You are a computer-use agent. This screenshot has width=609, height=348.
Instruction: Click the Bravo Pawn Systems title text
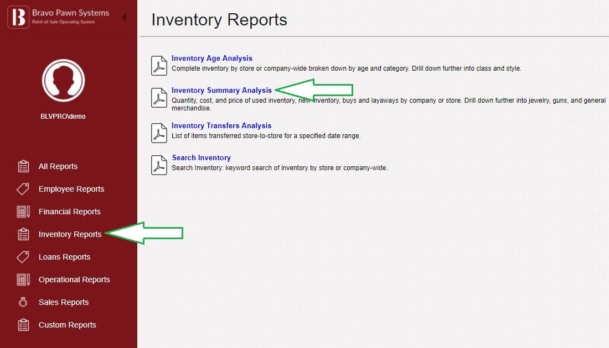point(71,13)
